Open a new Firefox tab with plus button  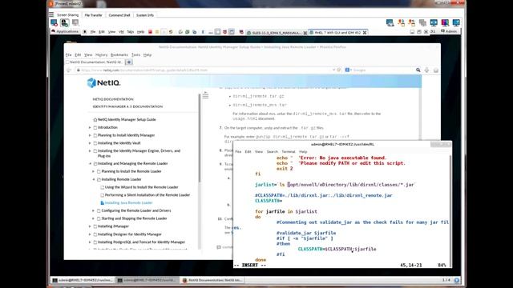[129, 62]
